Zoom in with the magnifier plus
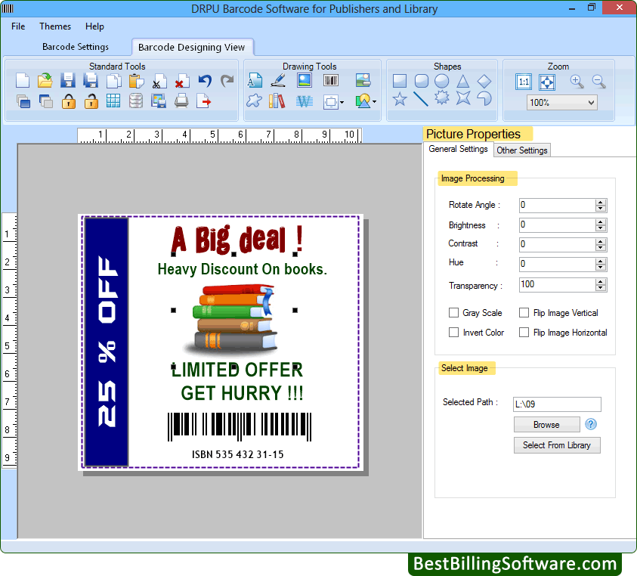 point(577,82)
